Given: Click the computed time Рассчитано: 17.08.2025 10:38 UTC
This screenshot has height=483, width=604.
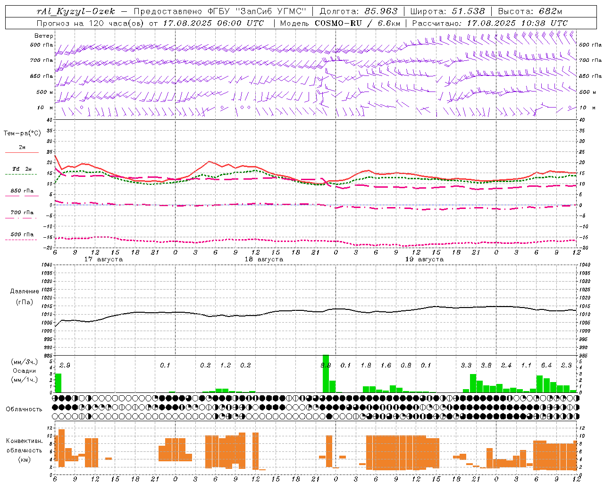Looking at the screenshot, I should coord(490,23).
